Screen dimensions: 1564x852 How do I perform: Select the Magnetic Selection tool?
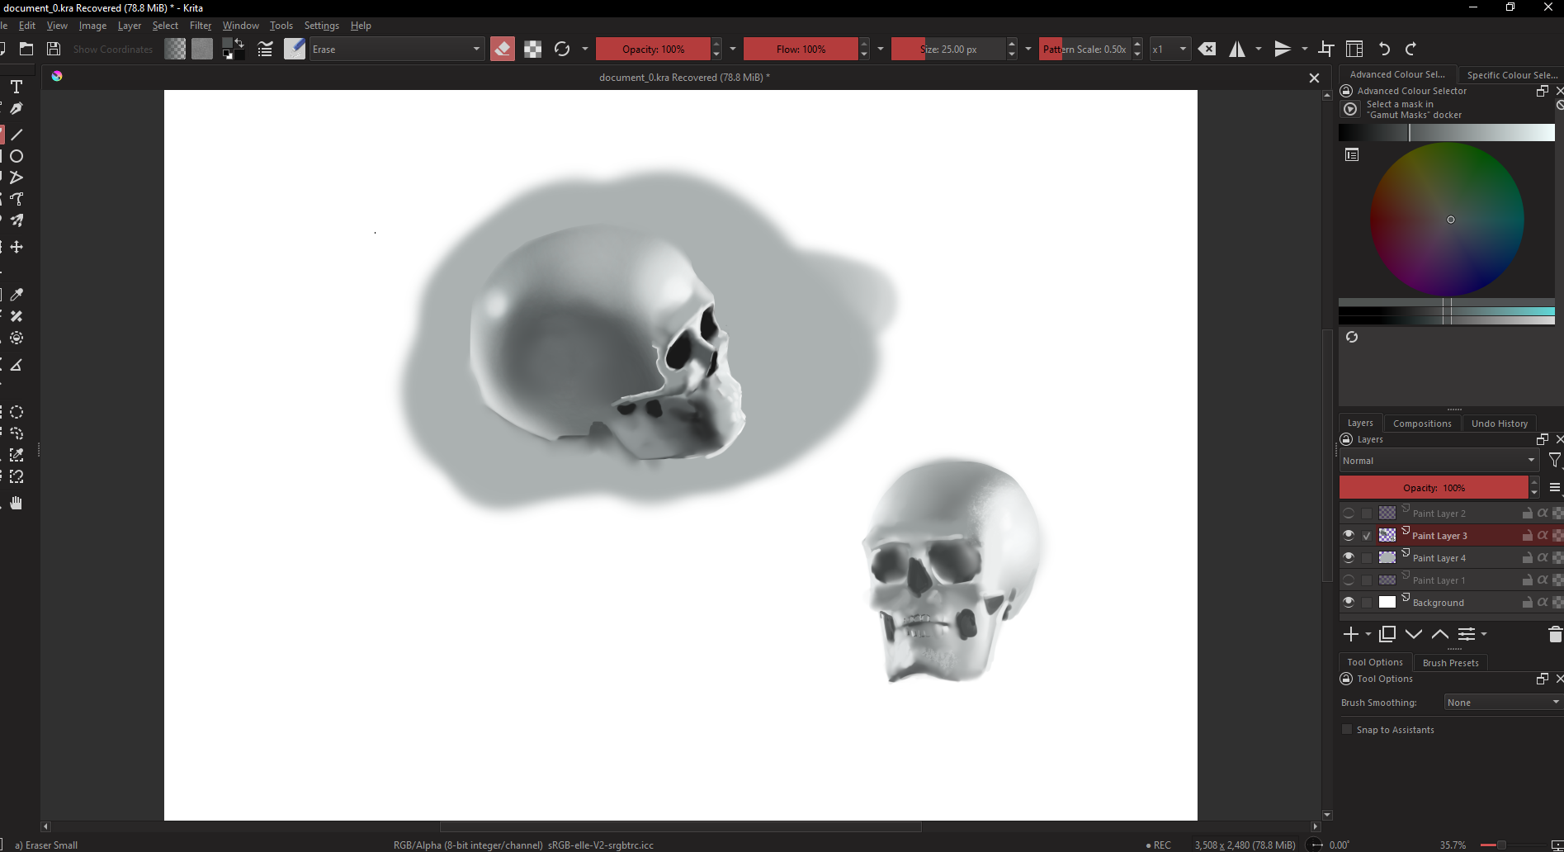pos(17,476)
